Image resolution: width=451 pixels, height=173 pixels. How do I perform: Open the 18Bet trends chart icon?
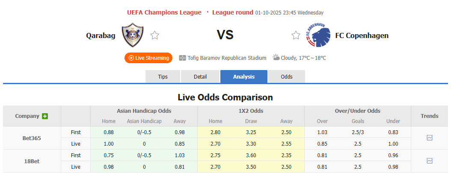(x=430, y=161)
